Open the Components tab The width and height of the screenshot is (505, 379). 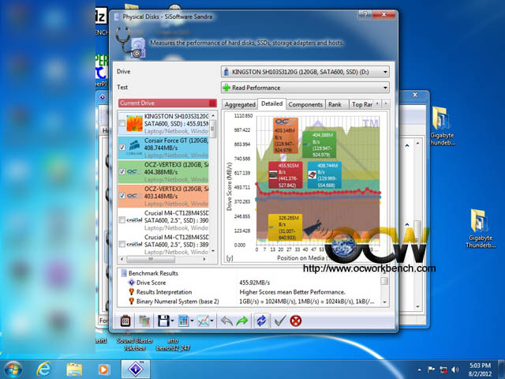coord(305,104)
